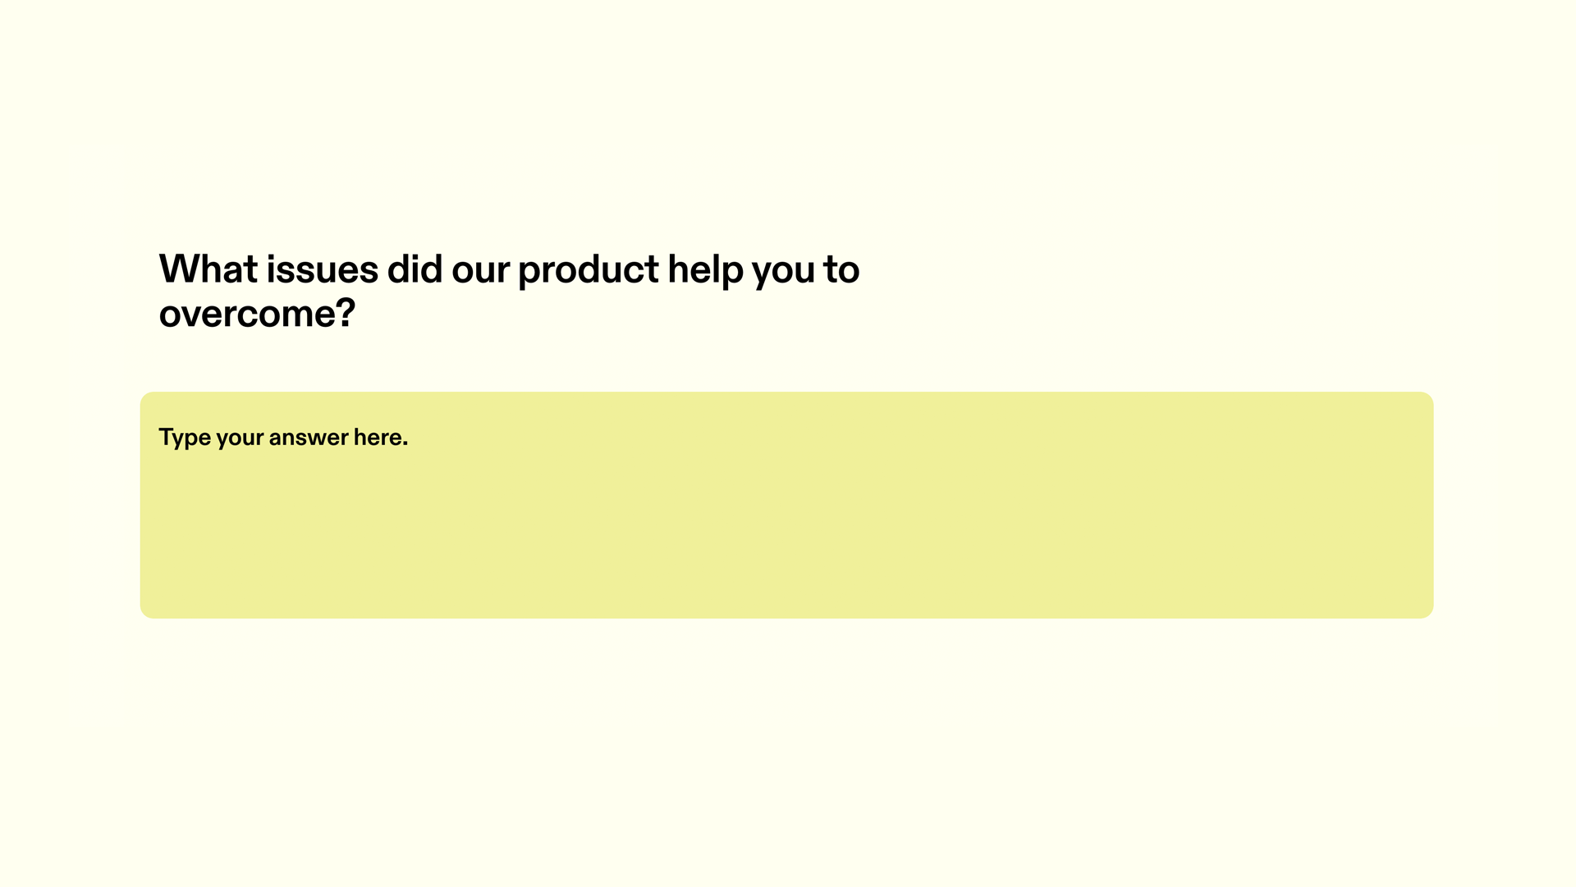Screen dimensions: 1576x887
Task: Click the word "overcome?" in the heading
Action: click(x=257, y=314)
